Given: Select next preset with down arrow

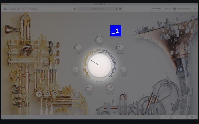Looking at the screenshot, I should pos(120,9).
